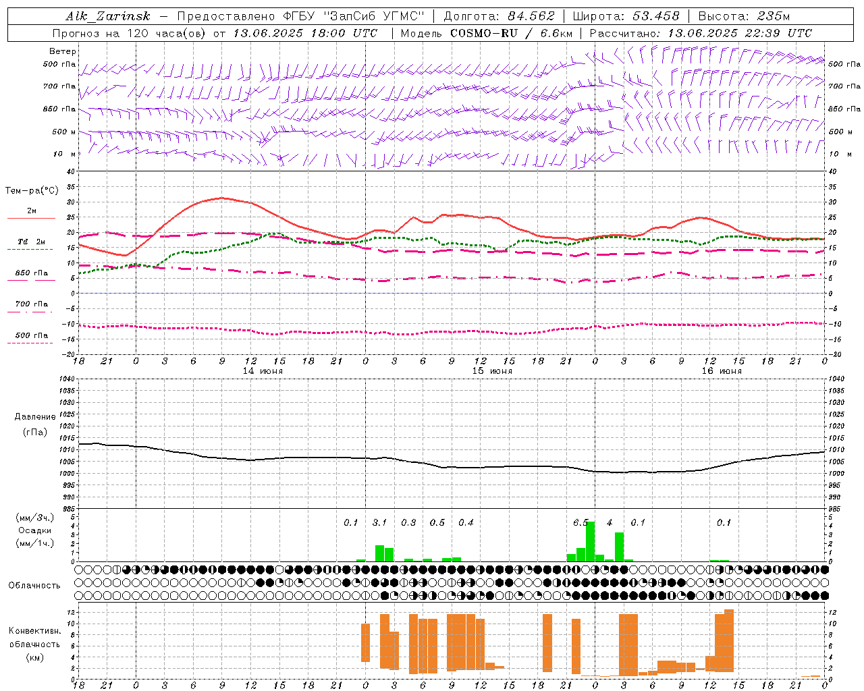Click the (мм/1ч.) unit label
This screenshot has height=691, width=864.
click(35, 543)
